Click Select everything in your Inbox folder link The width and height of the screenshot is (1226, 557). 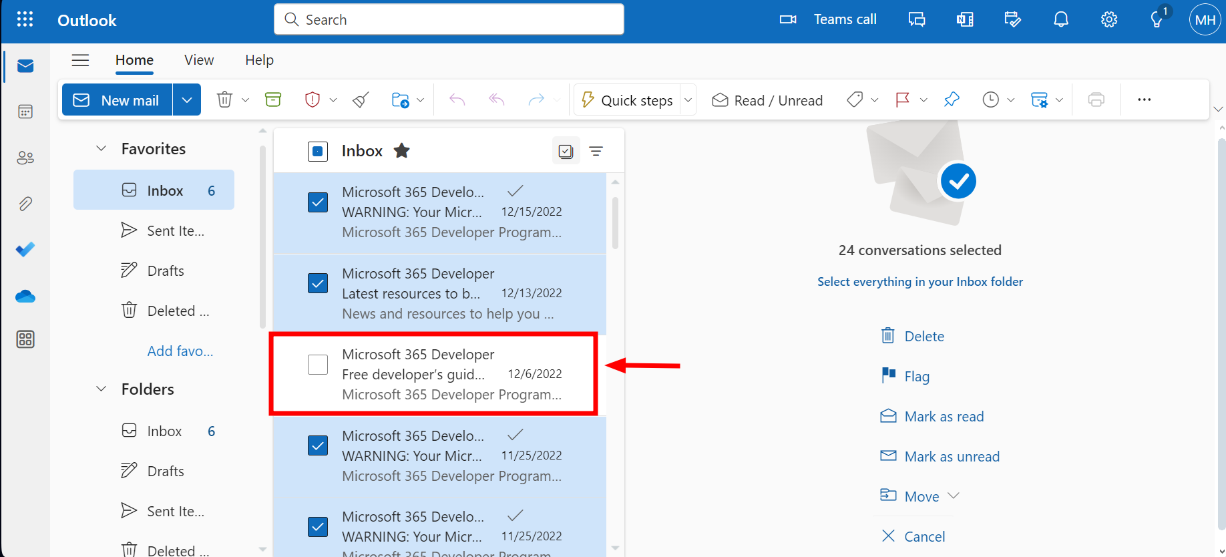click(919, 282)
